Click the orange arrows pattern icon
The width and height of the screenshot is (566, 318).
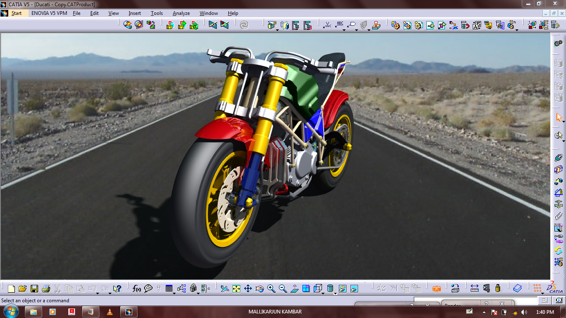tap(537, 288)
